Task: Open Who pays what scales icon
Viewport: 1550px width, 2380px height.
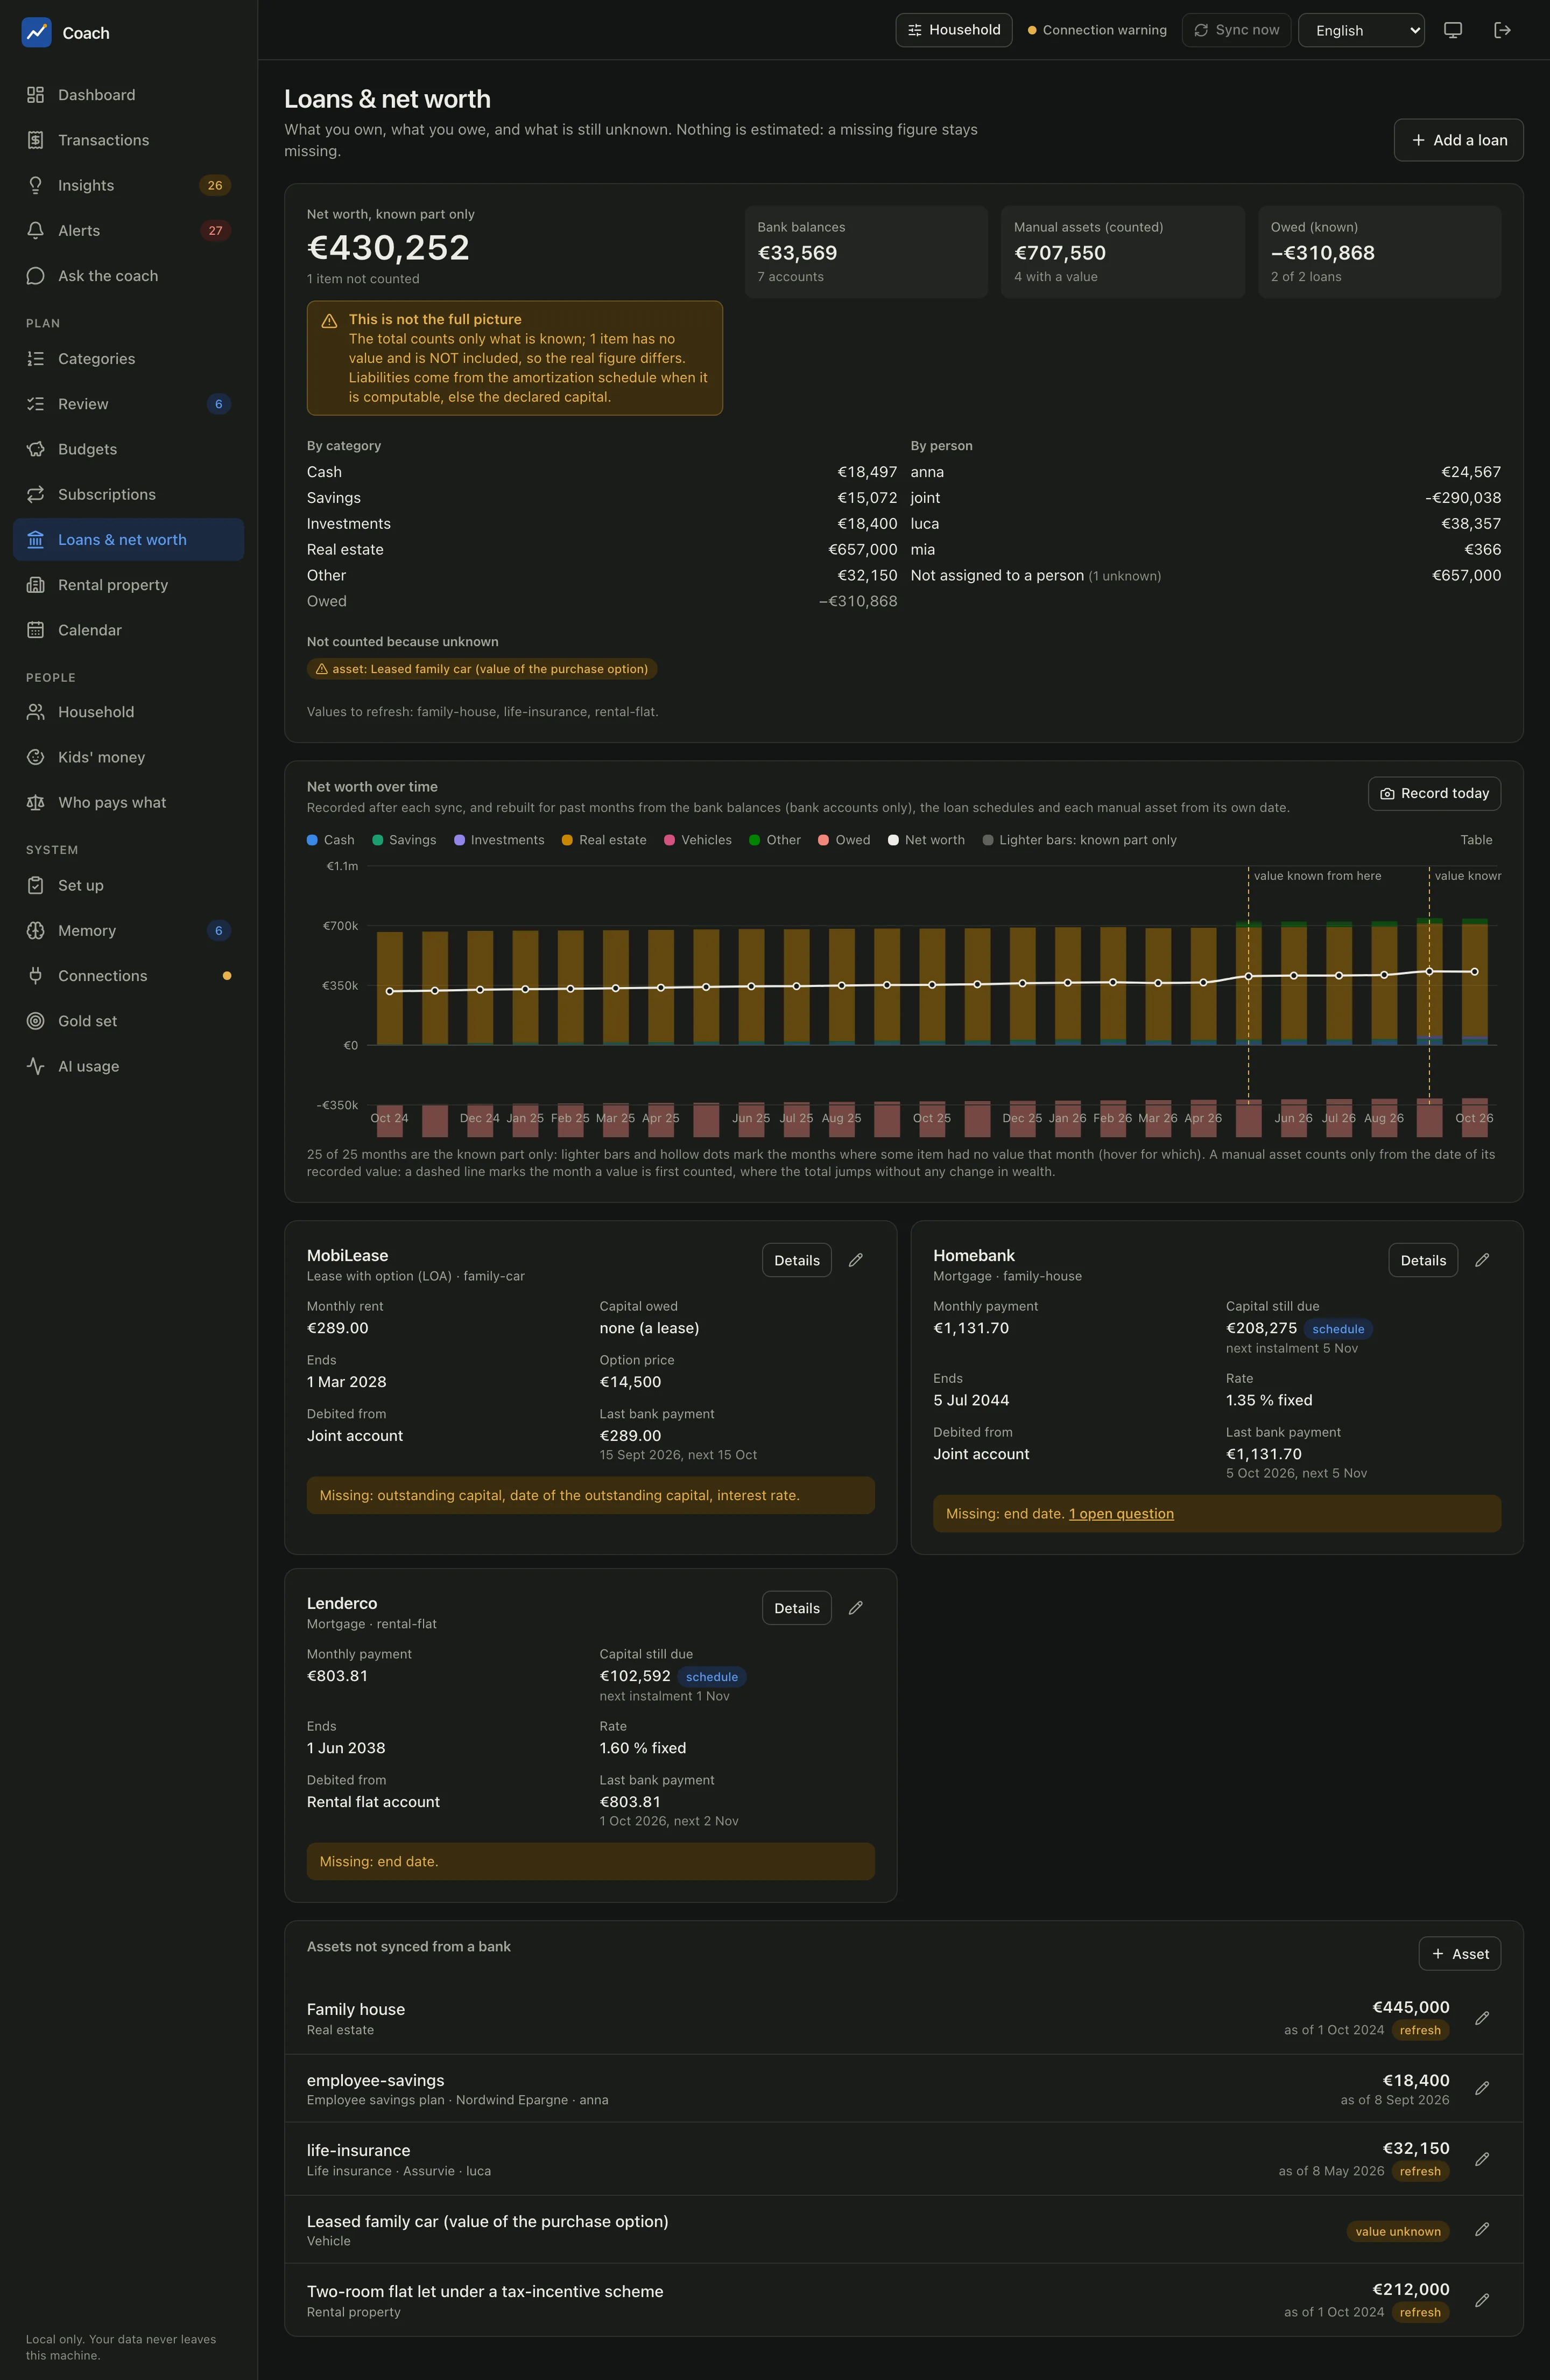Action: click(36, 802)
